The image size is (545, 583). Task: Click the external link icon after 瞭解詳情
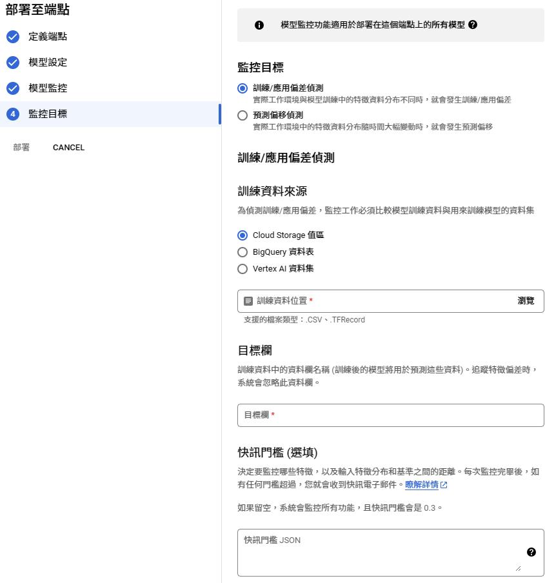tap(444, 485)
